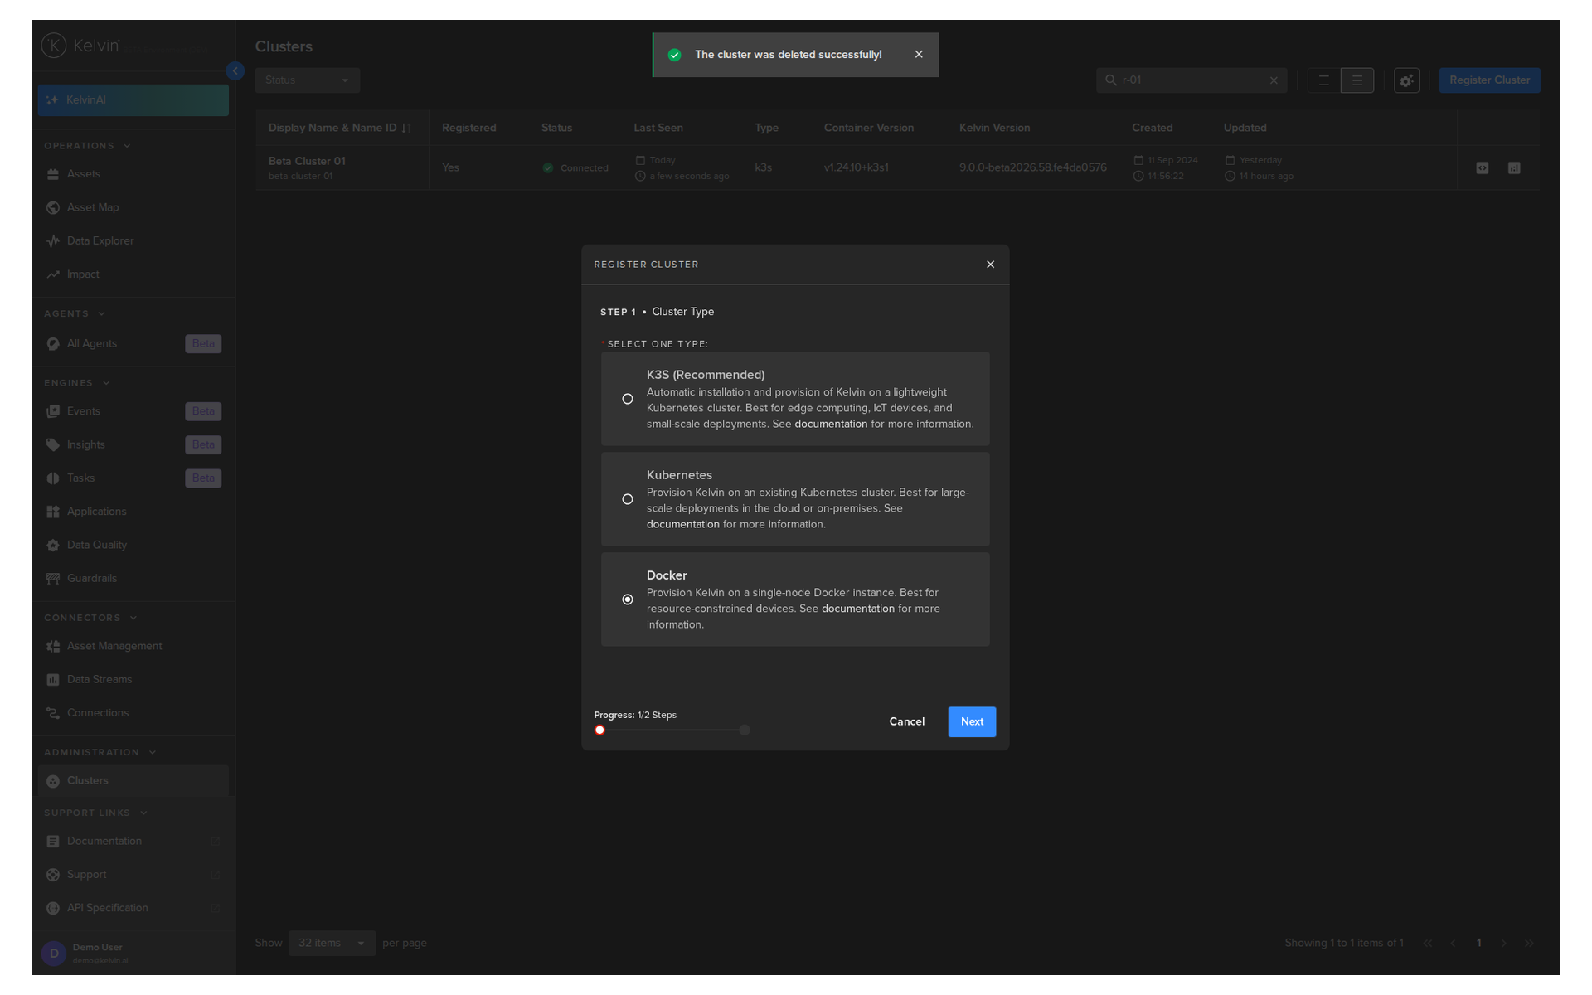The width and height of the screenshot is (1592, 995).
Task: Click the Data Streams chart icon
Action: pos(53,680)
